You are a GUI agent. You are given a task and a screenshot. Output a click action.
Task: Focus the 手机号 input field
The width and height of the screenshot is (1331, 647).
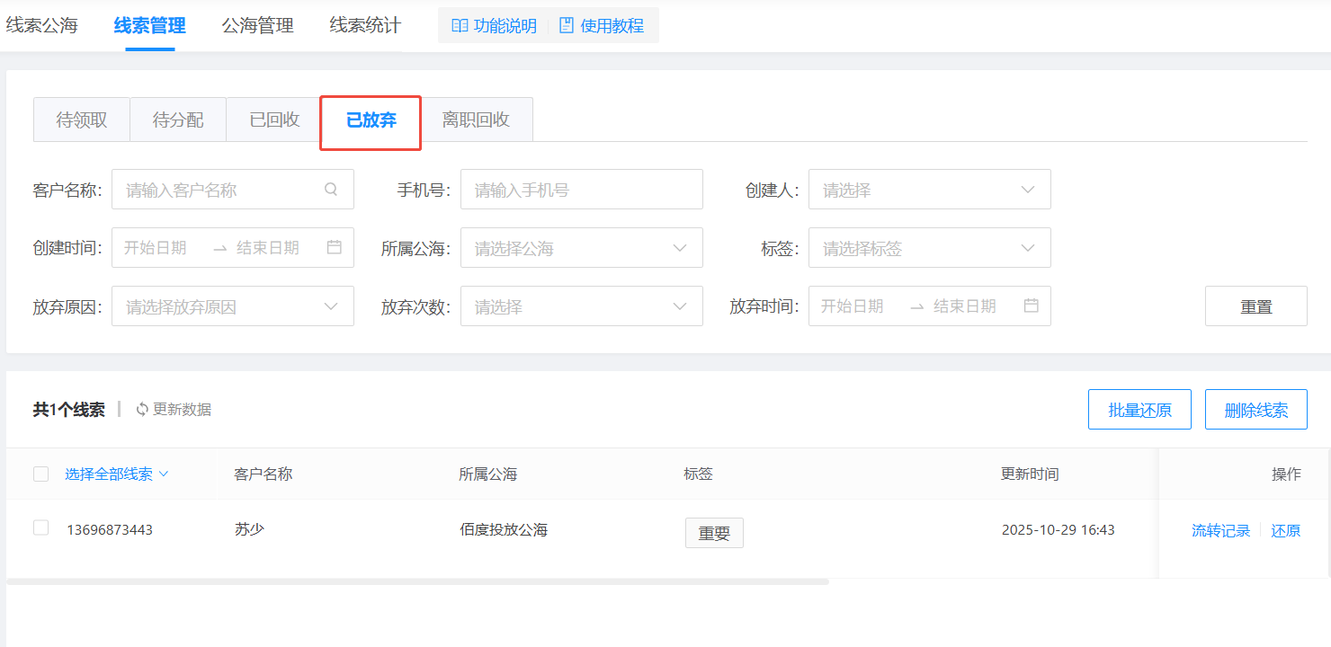click(x=581, y=190)
